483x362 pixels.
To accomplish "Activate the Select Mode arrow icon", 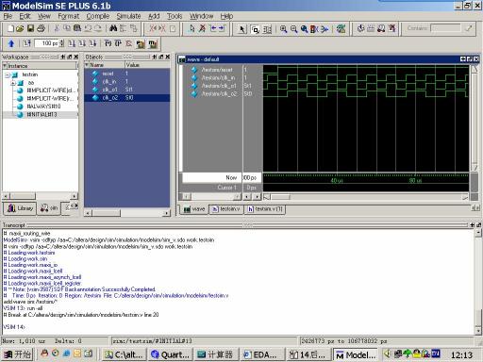I will 241,29.
